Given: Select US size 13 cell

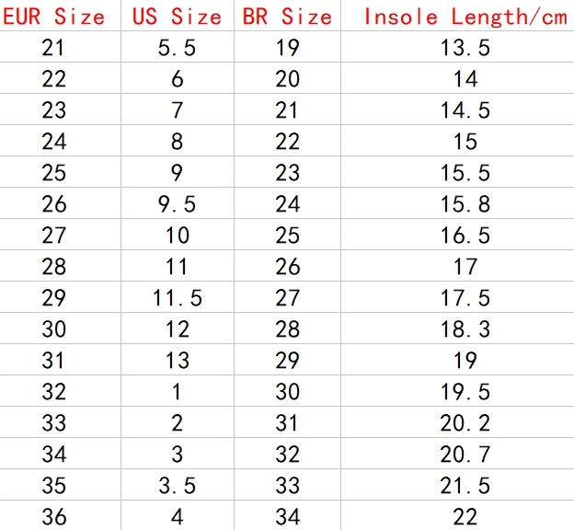Looking at the screenshot, I should 178,361.
